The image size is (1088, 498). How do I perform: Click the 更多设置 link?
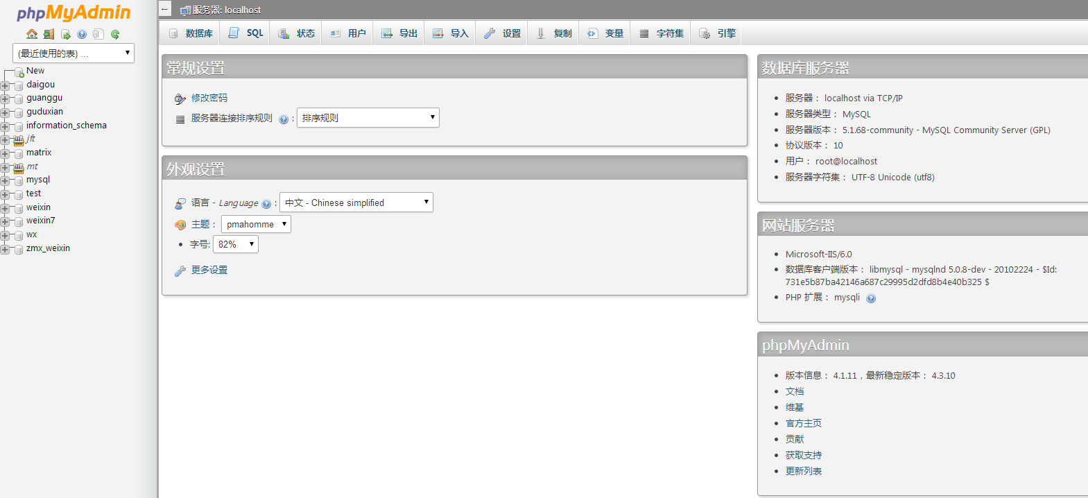[x=209, y=271]
